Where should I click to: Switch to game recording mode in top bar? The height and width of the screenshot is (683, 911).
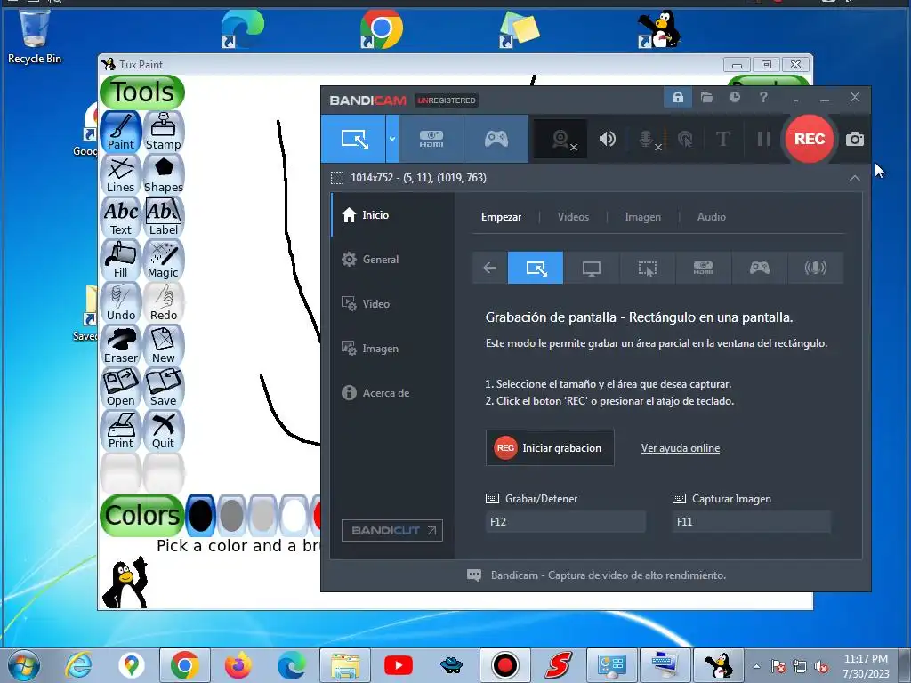[x=496, y=139]
